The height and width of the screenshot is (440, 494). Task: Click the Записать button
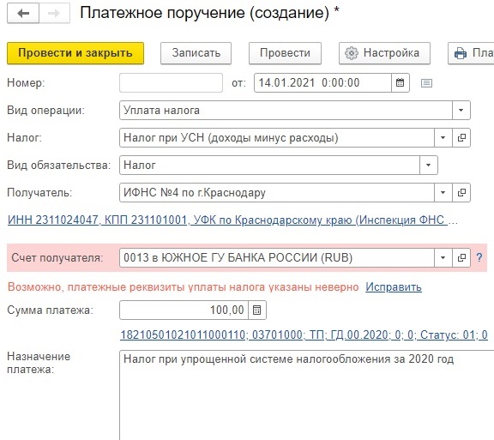196,53
